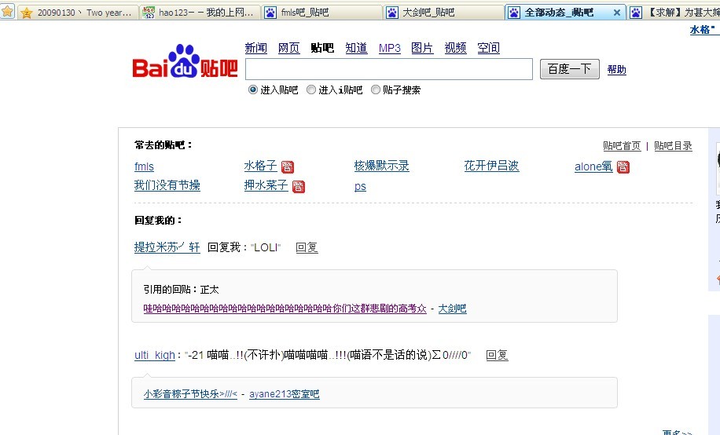Open the ayane213密室吧 link
This screenshot has width=720, height=435.
[x=285, y=394]
